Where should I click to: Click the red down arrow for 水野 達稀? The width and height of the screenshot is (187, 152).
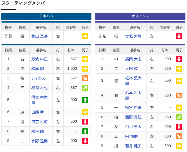coord(85,141)
